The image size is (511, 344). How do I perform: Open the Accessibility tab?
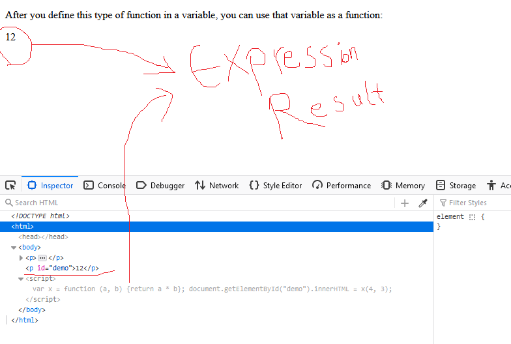click(x=498, y=185)
